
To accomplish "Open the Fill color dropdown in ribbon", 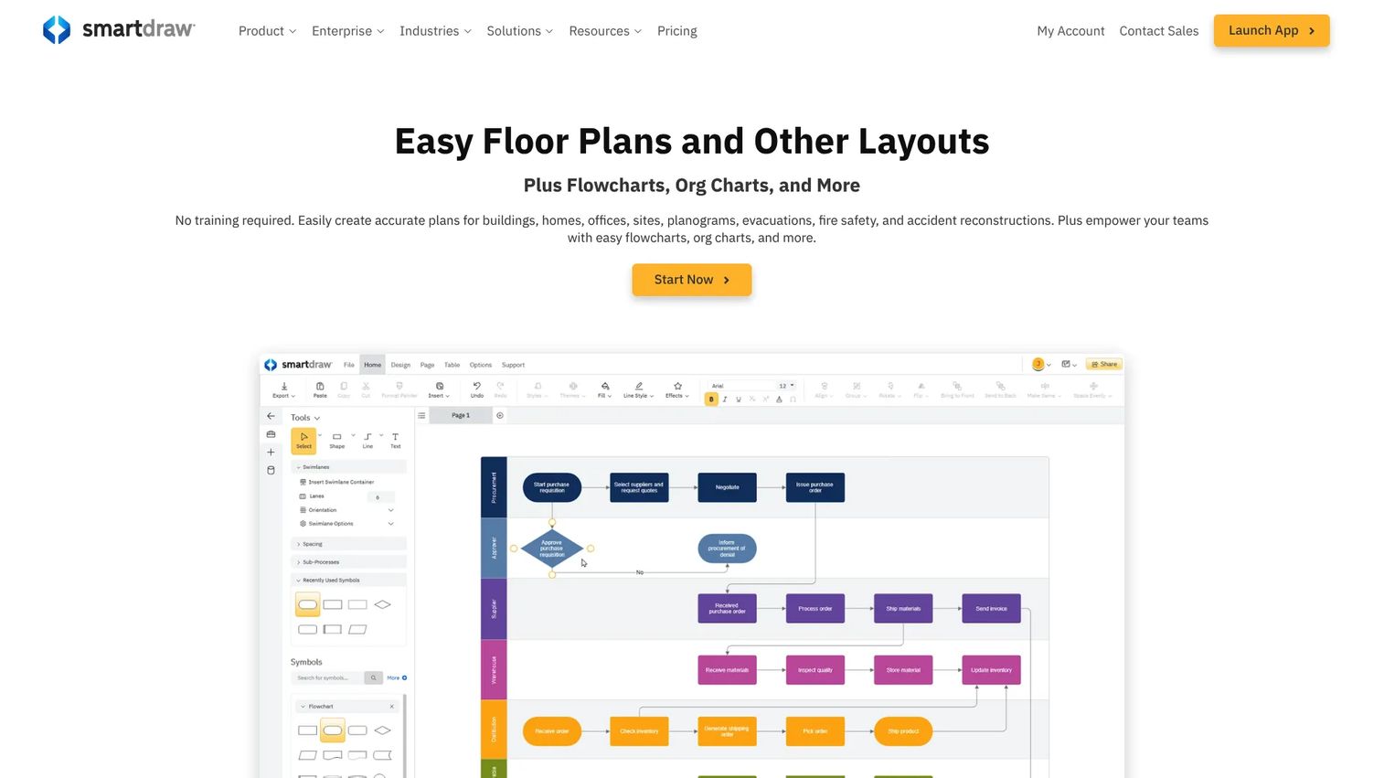I will tap(605, 390).
